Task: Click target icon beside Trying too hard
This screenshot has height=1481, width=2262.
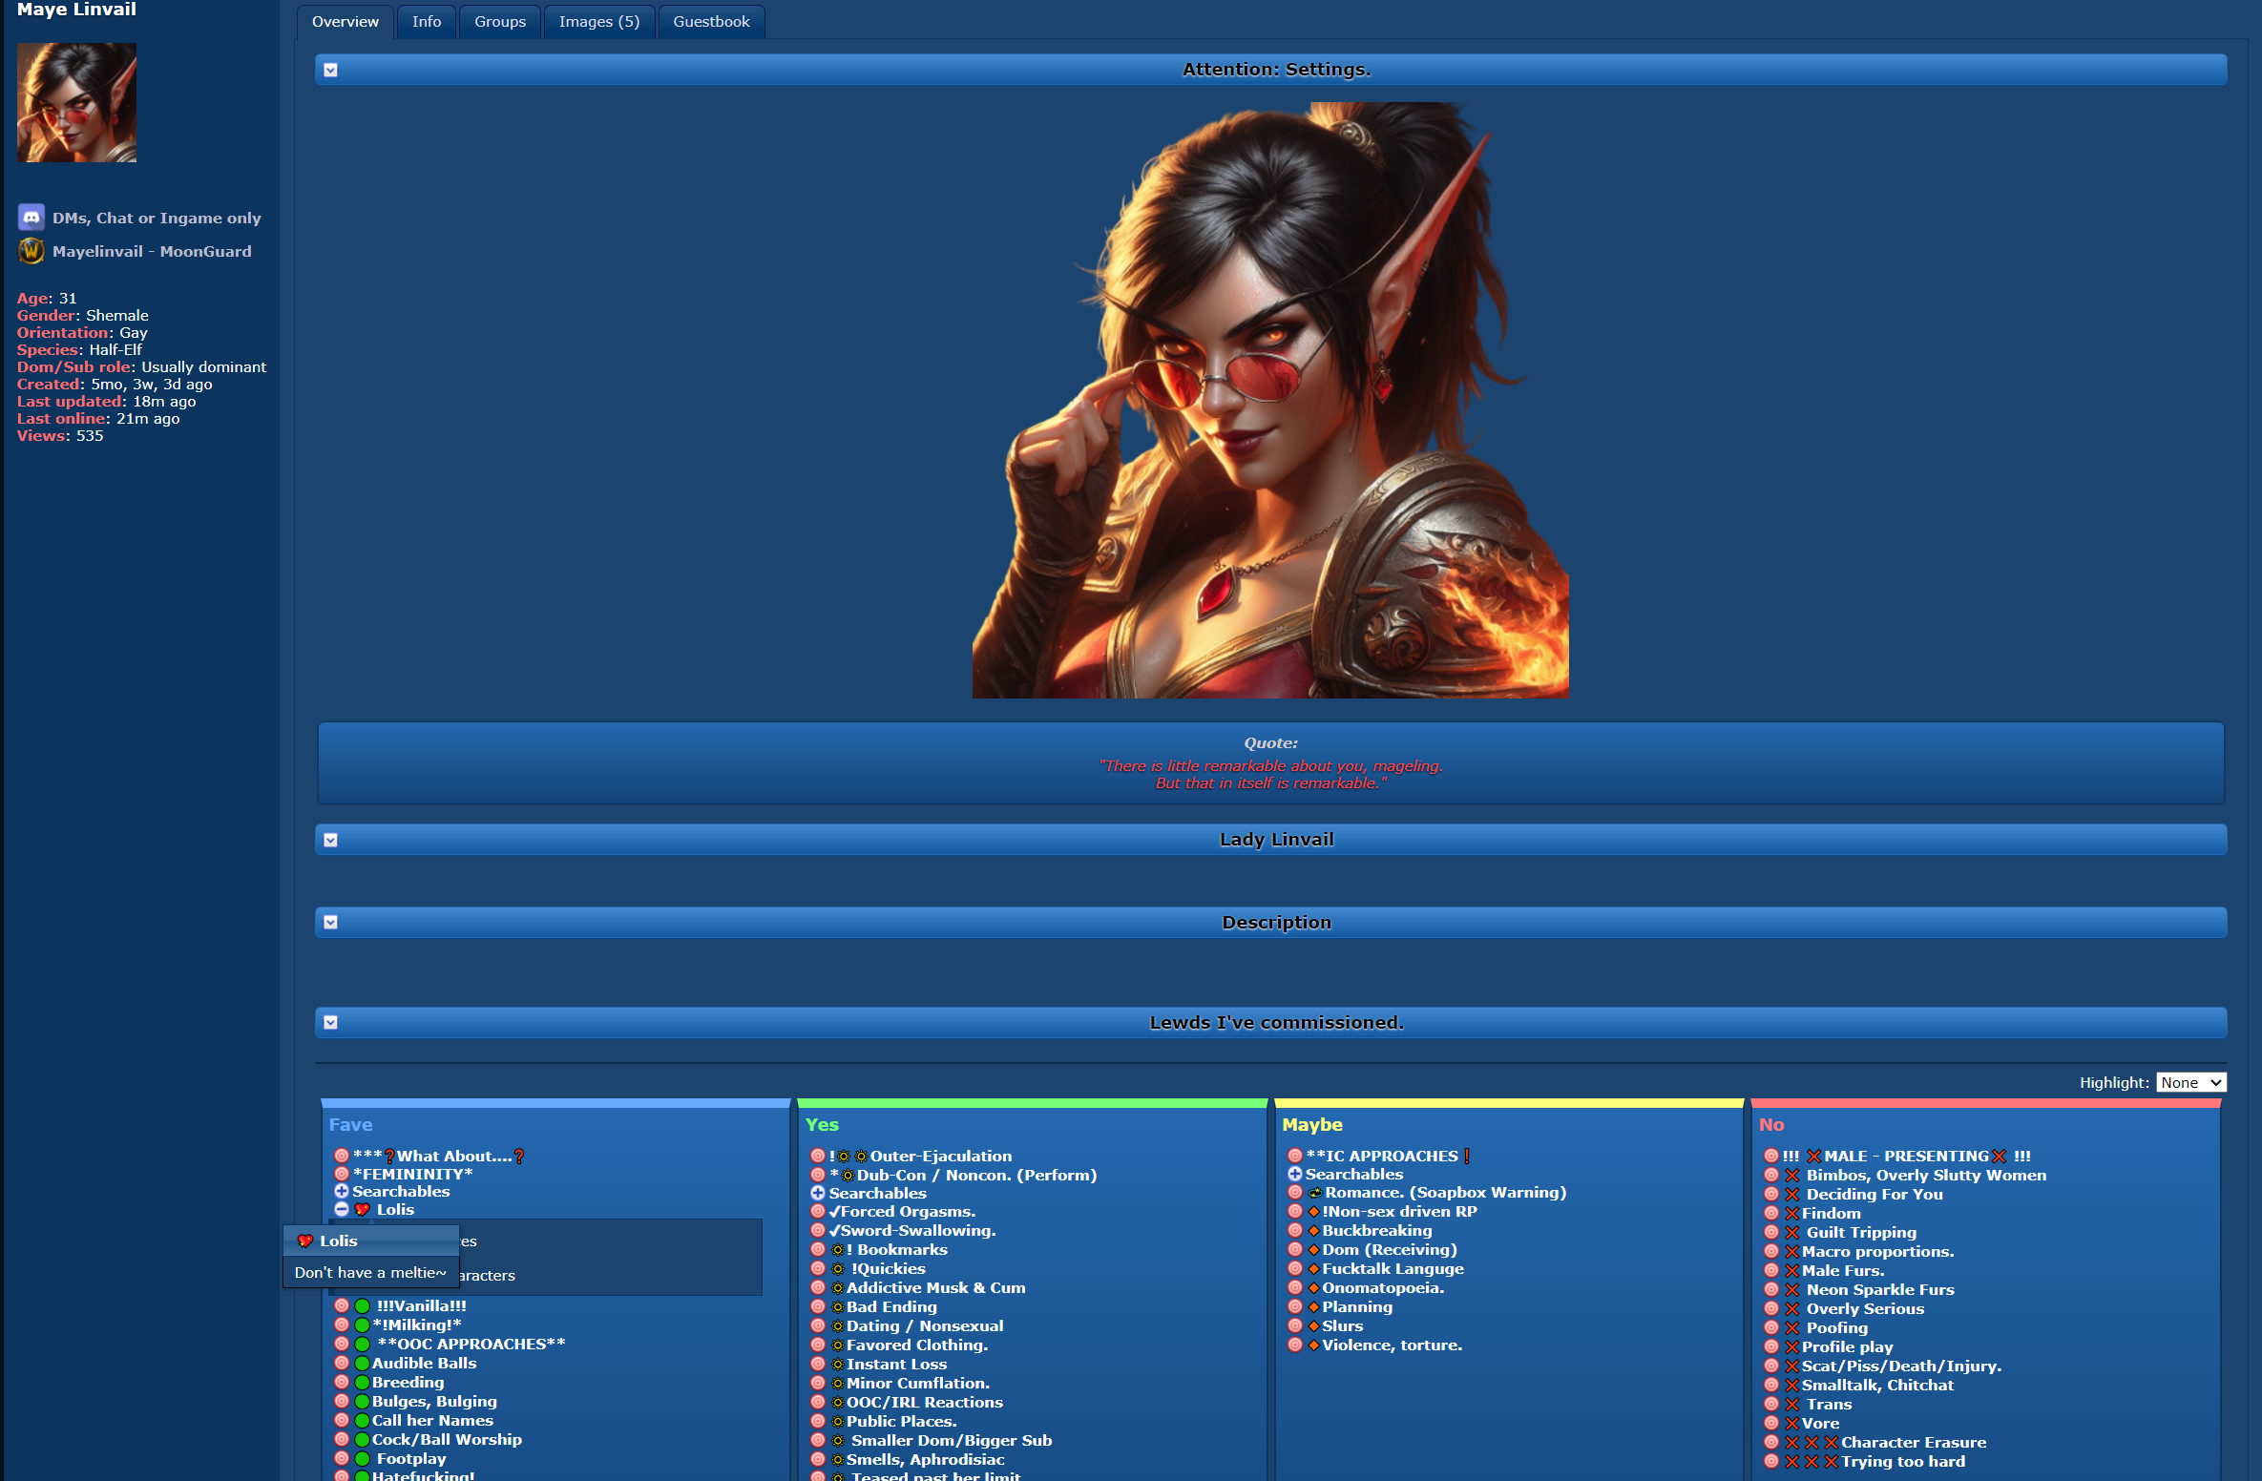Action: click(1771, 1461)
